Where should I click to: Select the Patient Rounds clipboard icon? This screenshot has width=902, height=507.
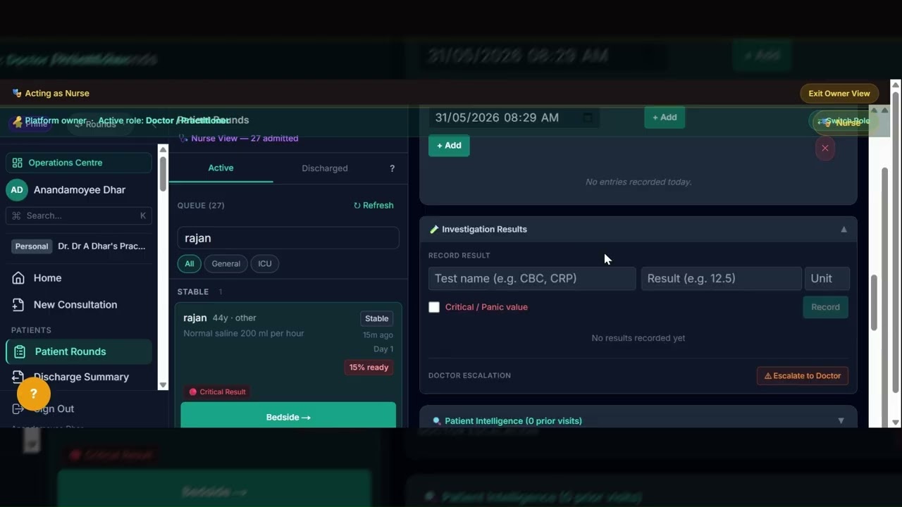[x=20, y=352]
